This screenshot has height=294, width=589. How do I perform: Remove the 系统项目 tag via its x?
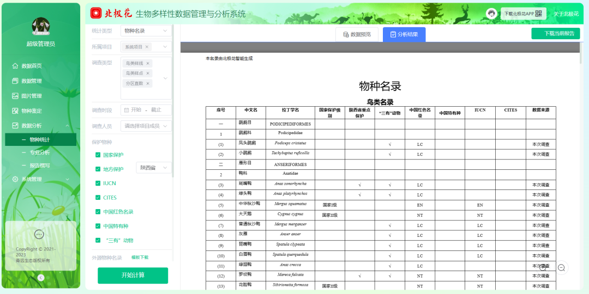(x=147, y=47)
